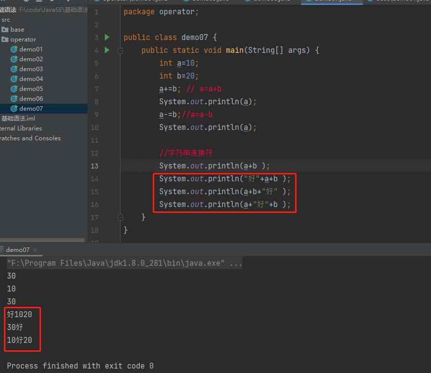Click println("好"+a+b) on line 14
431x373 pixels.
pyautogui.click(x=225, y=179)
